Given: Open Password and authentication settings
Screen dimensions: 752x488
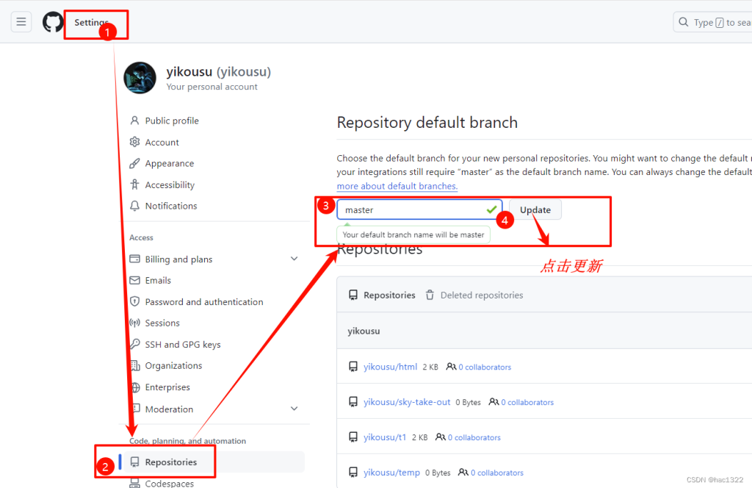Looking at the screenshot, I should pos(203,301).
